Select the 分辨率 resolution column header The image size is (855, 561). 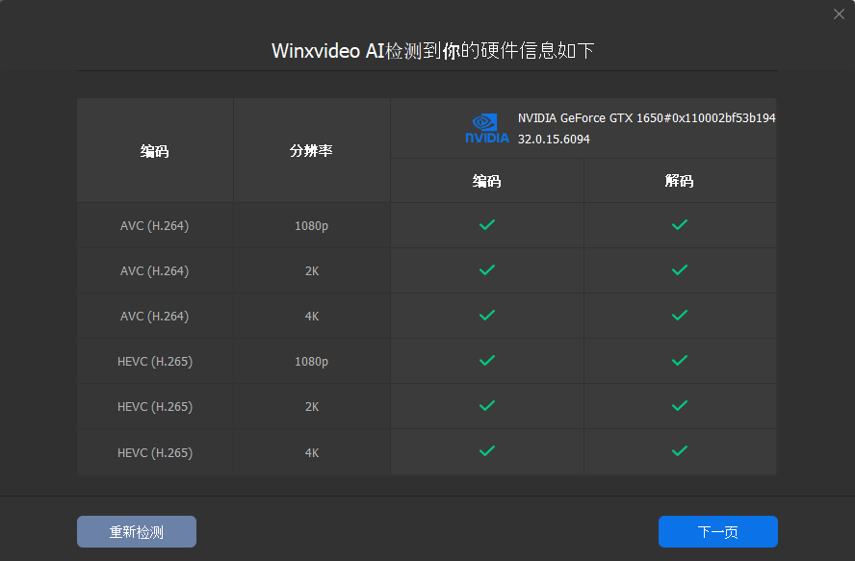tap(311, 151)
